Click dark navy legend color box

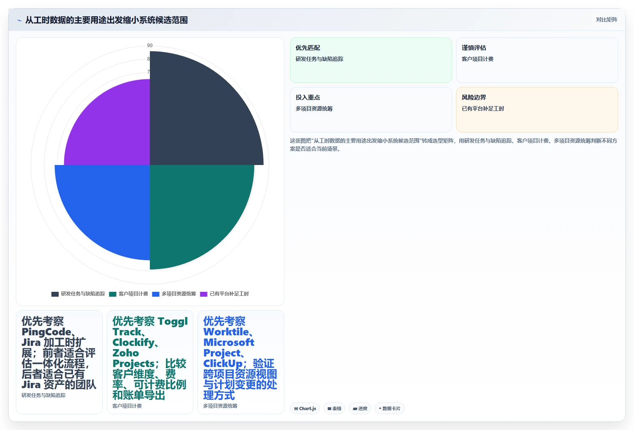point(55,294)
